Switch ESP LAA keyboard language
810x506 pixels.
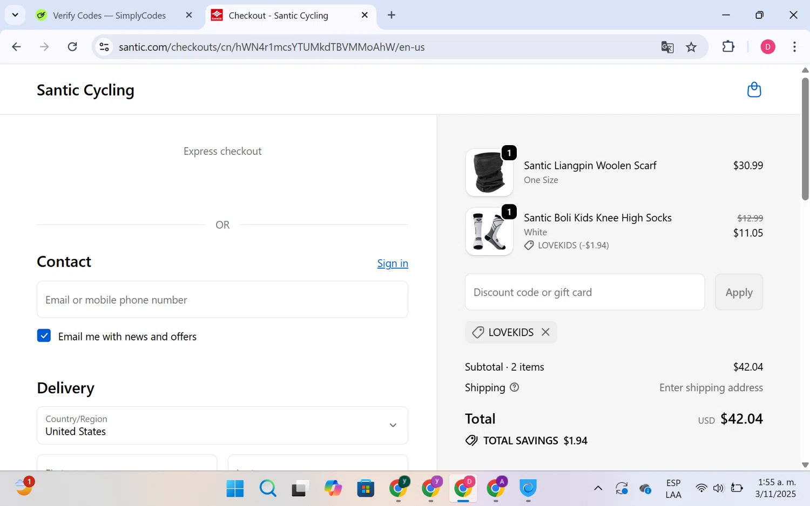[x=673, y=489]
